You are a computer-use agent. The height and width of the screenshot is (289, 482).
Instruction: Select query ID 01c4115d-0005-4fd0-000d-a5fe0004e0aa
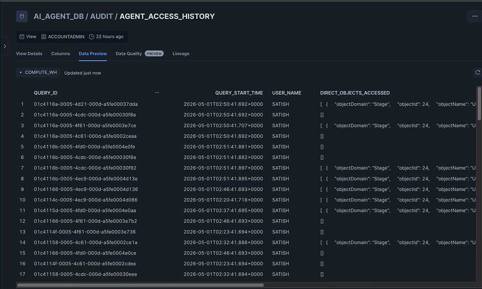click(x=85, y=211)
